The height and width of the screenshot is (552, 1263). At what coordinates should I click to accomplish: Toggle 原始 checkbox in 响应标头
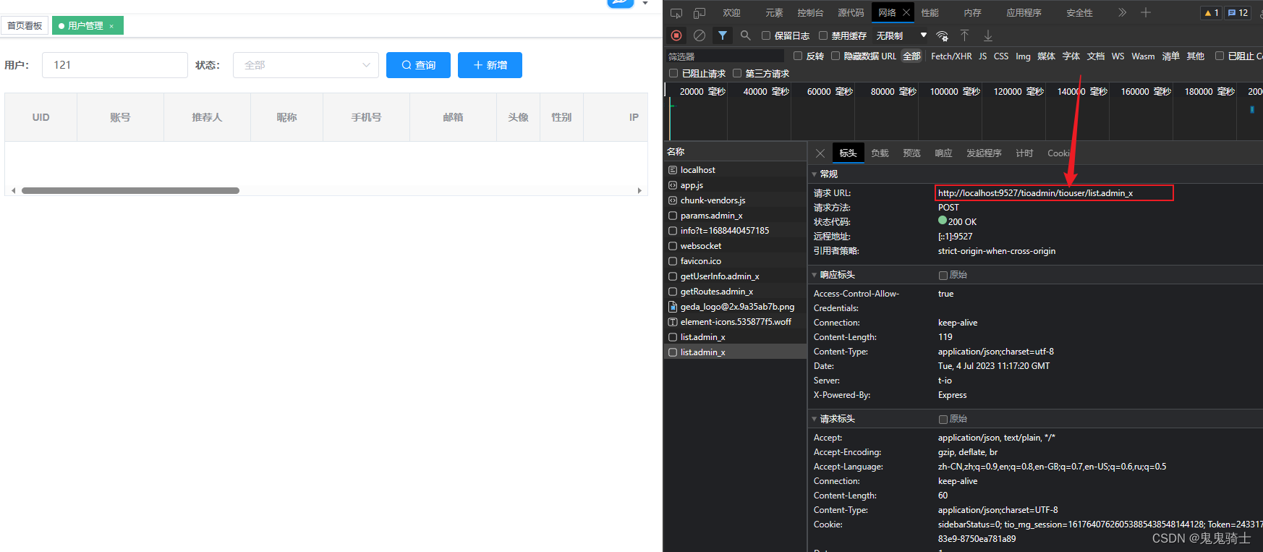point(943,275)
